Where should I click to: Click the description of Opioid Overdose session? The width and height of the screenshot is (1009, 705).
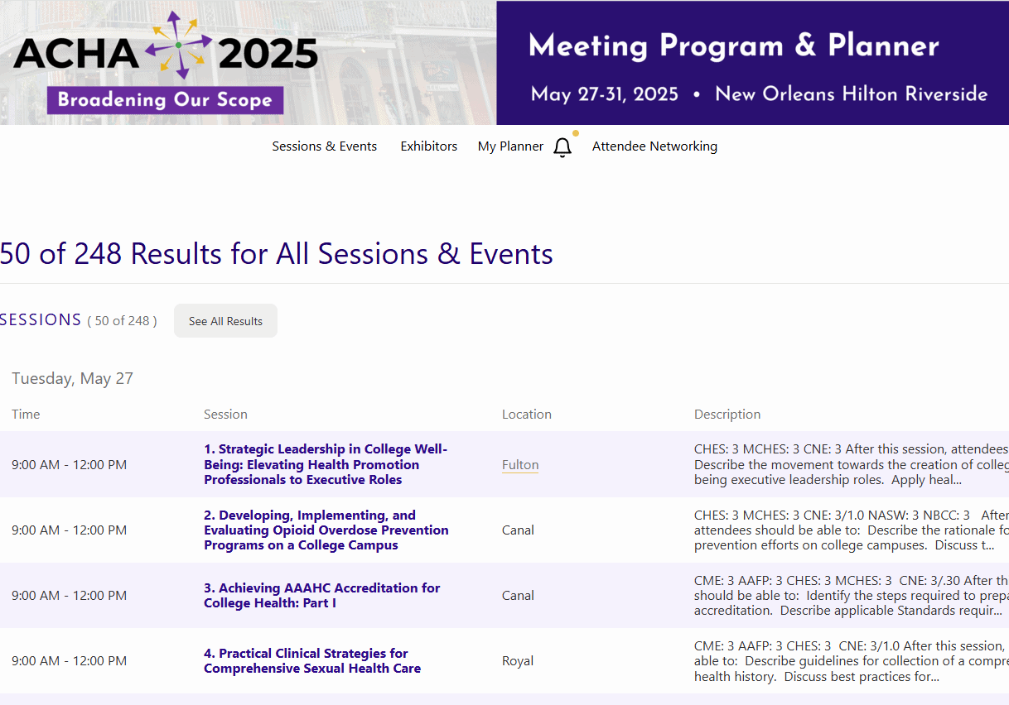pos(852,530)
